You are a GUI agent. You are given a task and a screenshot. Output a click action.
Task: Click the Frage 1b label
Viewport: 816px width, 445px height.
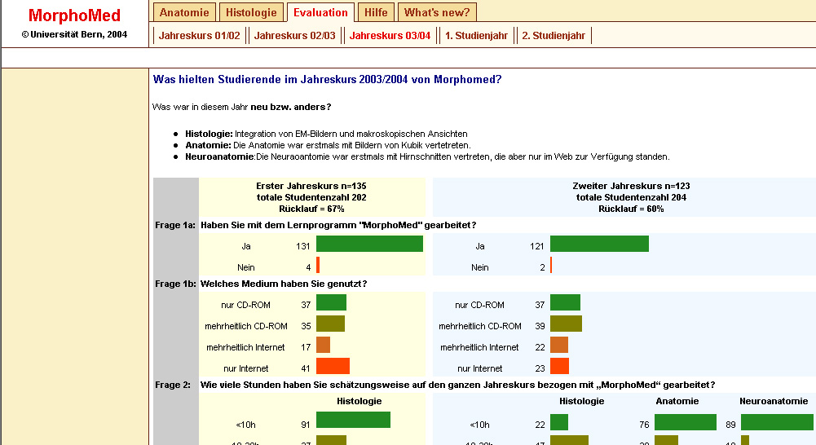[x=175, y=284]
